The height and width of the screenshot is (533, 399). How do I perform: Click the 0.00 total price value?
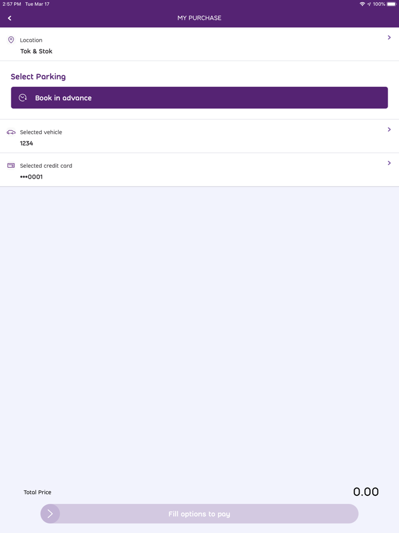[366, 491]
